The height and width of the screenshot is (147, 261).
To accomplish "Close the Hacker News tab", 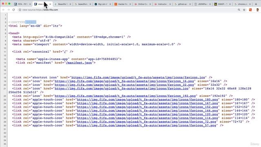I will coord(130,4).
